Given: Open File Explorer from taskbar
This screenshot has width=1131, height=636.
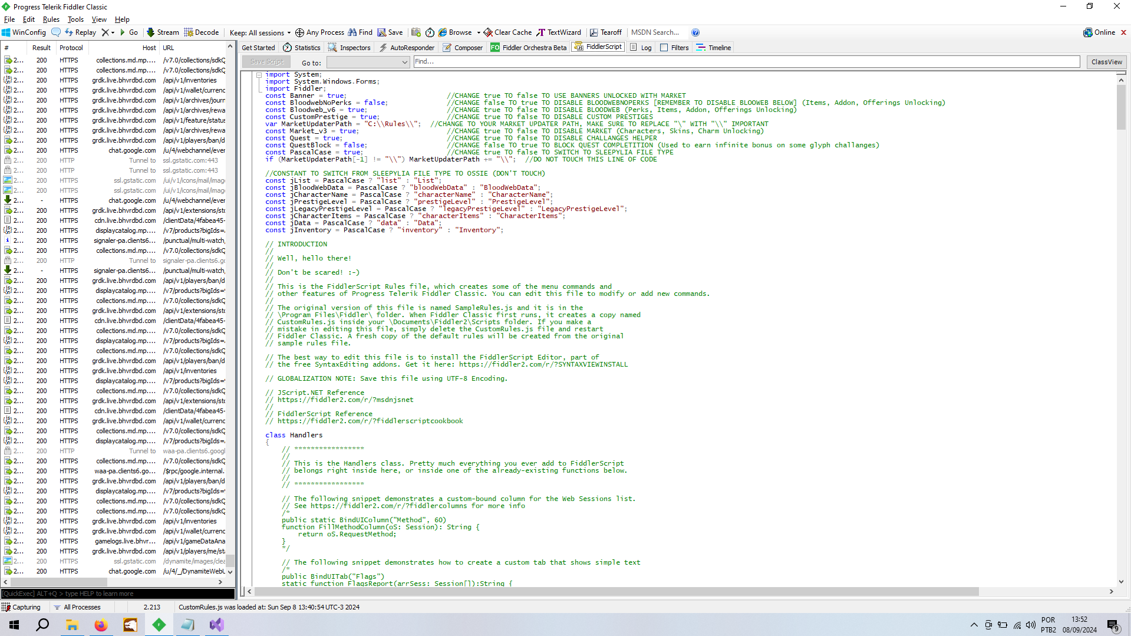Looking at the screenshot, I should (72, 625).
